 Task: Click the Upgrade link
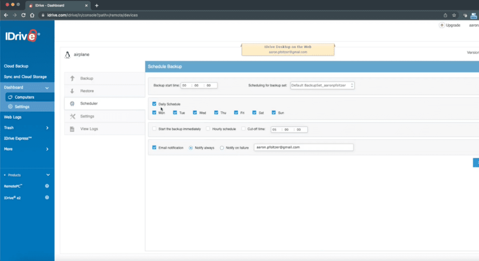pos(453,25)
